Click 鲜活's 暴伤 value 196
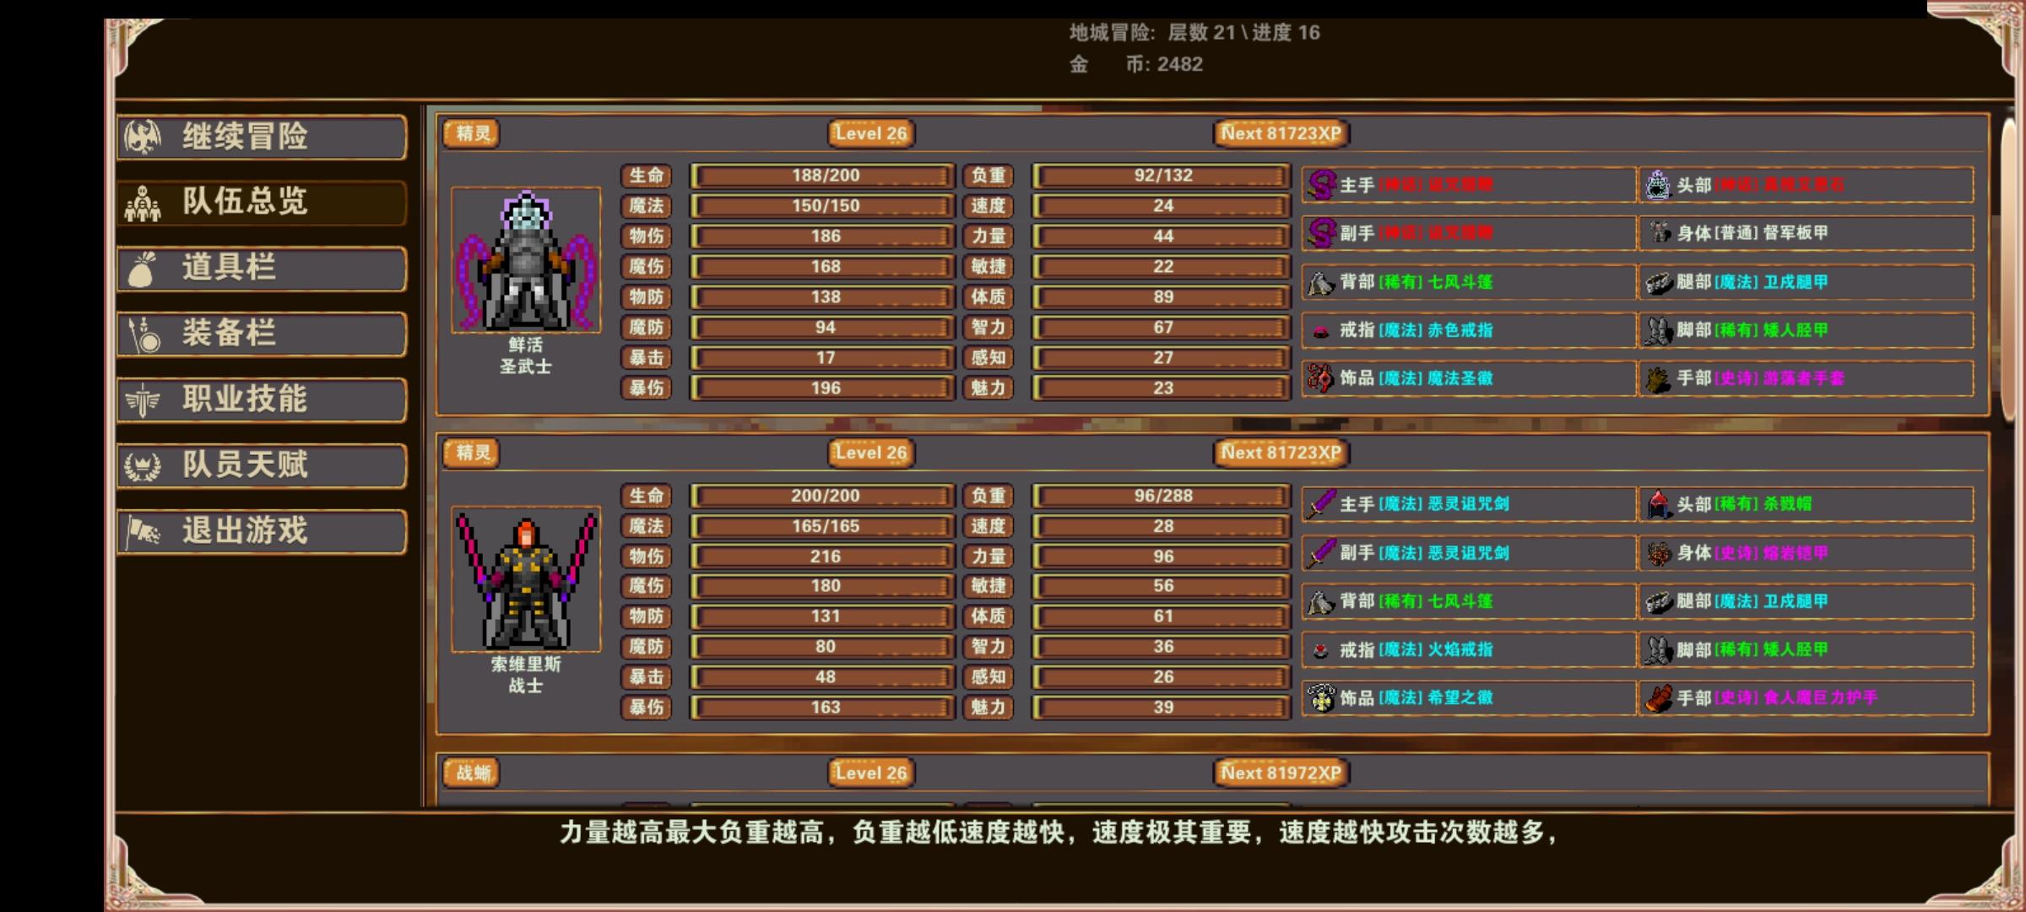 [825, 388]
